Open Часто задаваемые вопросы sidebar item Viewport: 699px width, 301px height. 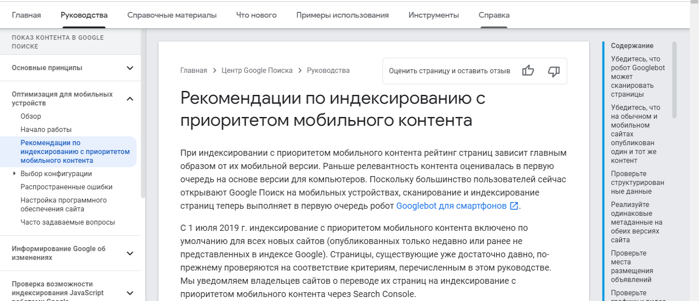coord(68,222)
